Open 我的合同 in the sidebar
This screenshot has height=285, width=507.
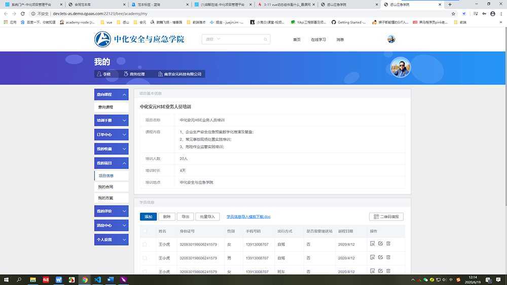111,187
